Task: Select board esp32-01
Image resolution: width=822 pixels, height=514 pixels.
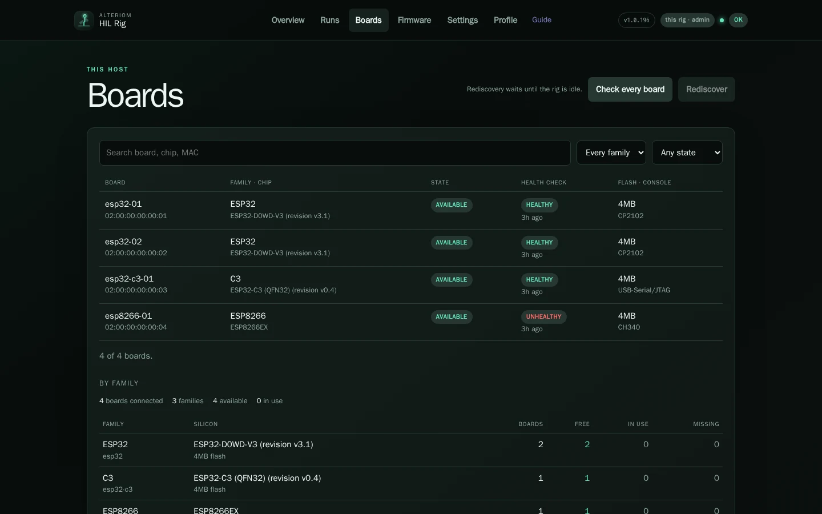Action: [x=123, y=204]
